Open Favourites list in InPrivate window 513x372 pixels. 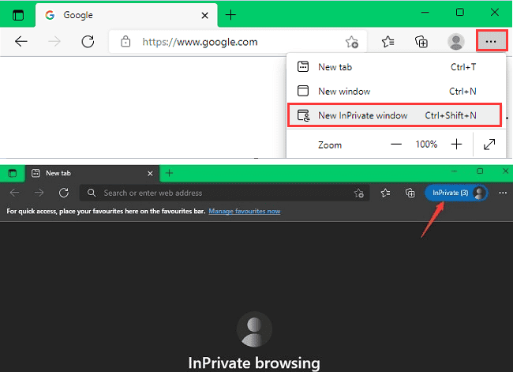(385, 193)
